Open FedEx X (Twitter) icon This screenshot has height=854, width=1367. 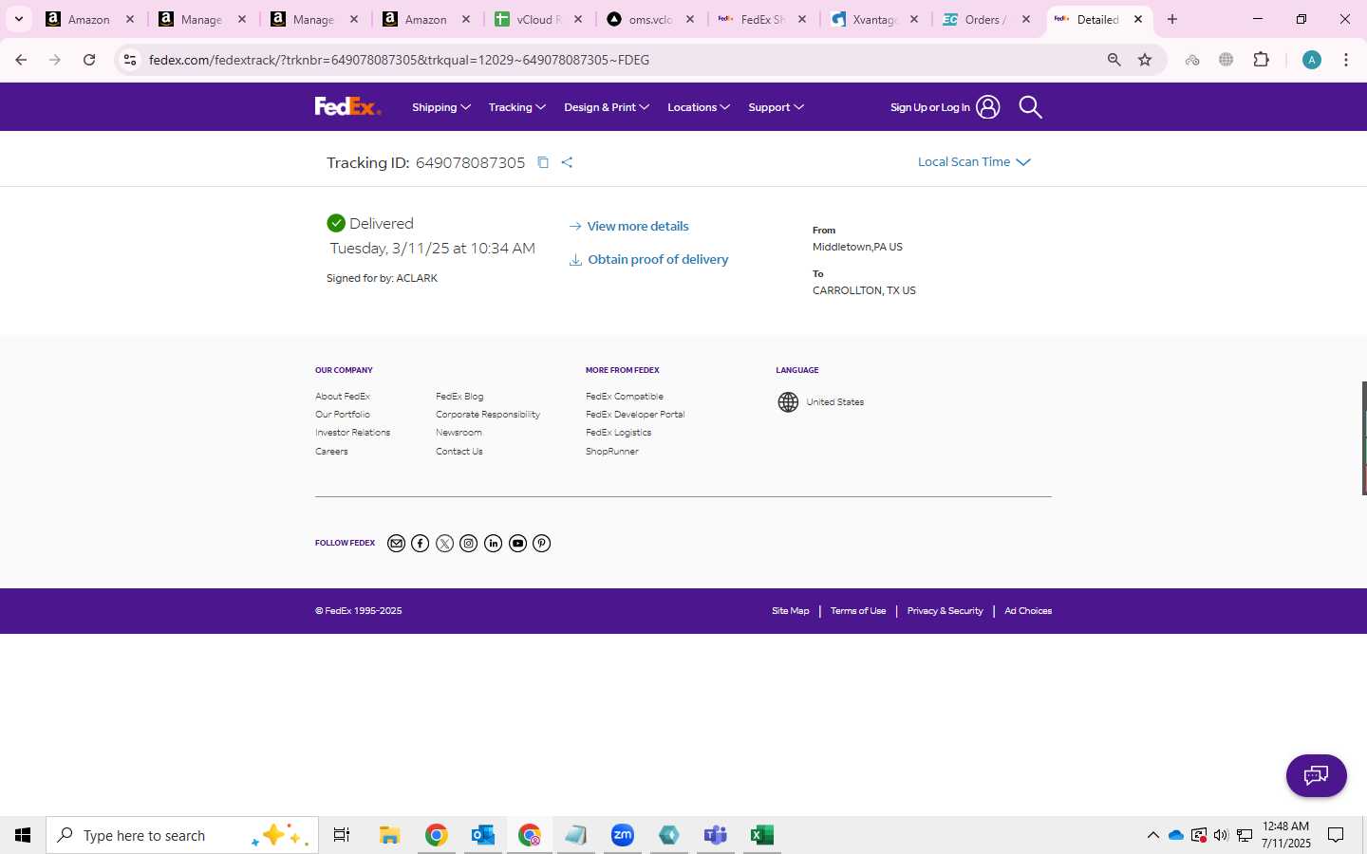(444, 544)
